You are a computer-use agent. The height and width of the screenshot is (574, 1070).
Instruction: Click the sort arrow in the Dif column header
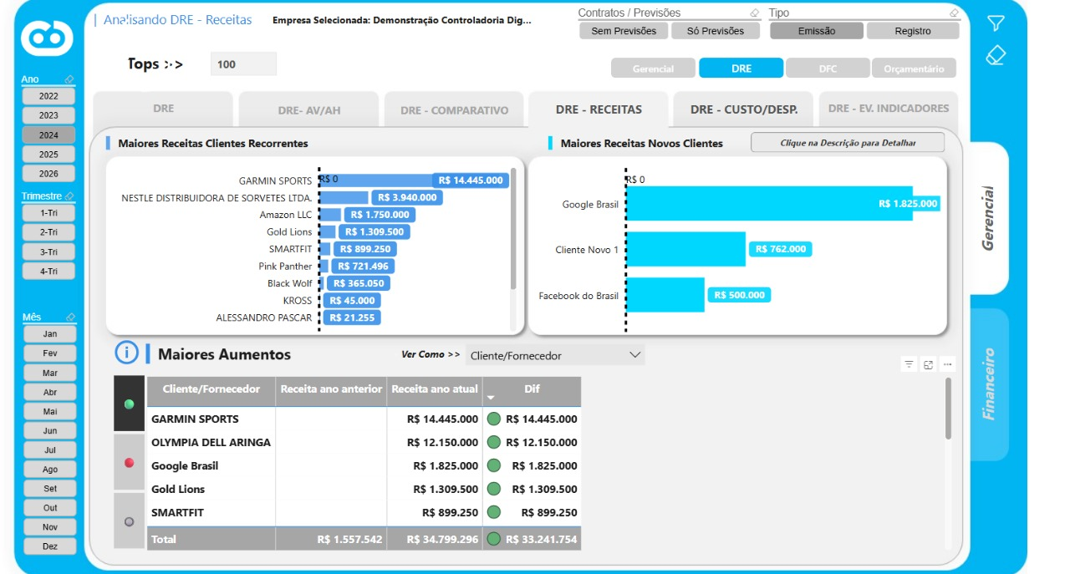point(491,398)
